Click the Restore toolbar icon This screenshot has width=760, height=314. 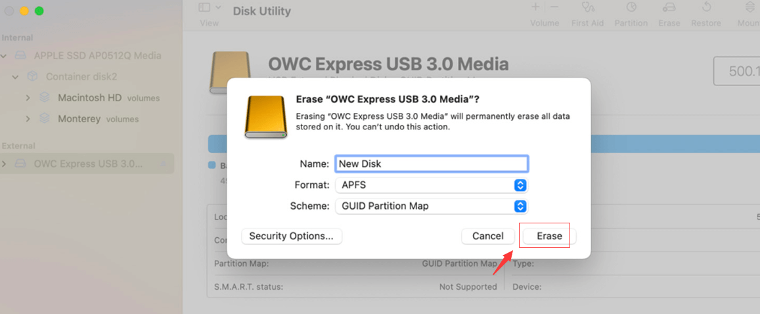pyautogui.click(x=706, y=8)
